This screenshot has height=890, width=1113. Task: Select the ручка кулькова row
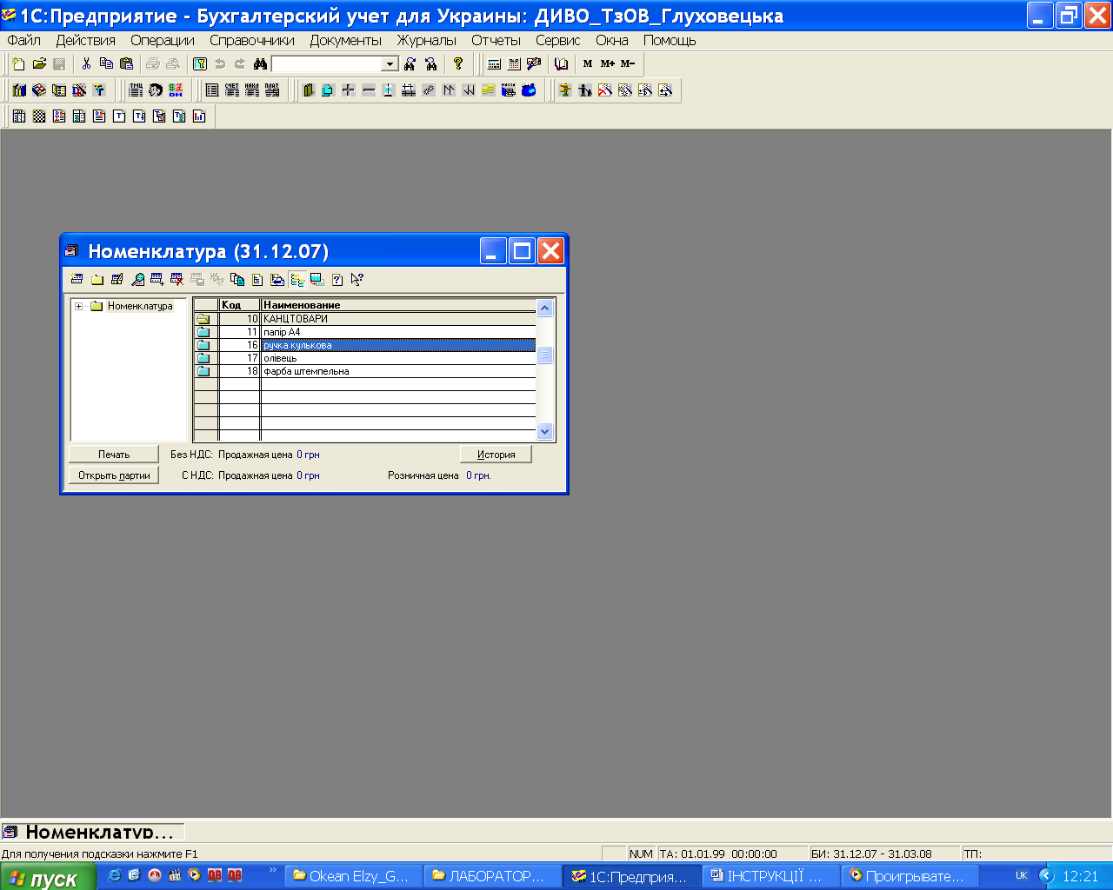click(x=364, y=345)
